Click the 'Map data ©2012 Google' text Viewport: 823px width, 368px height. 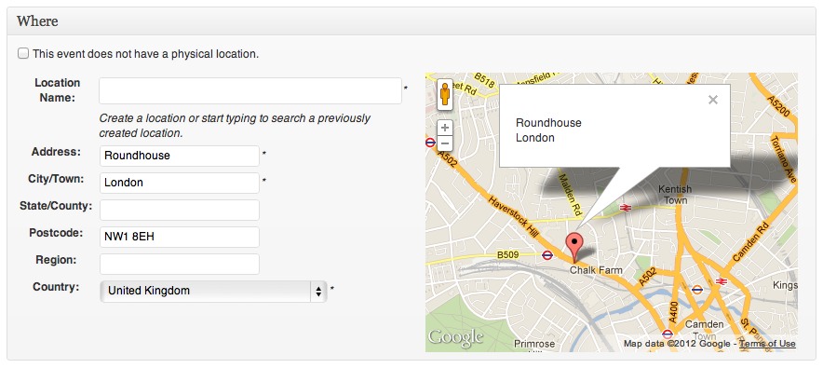pyautogui.click(x=677, y=344)
